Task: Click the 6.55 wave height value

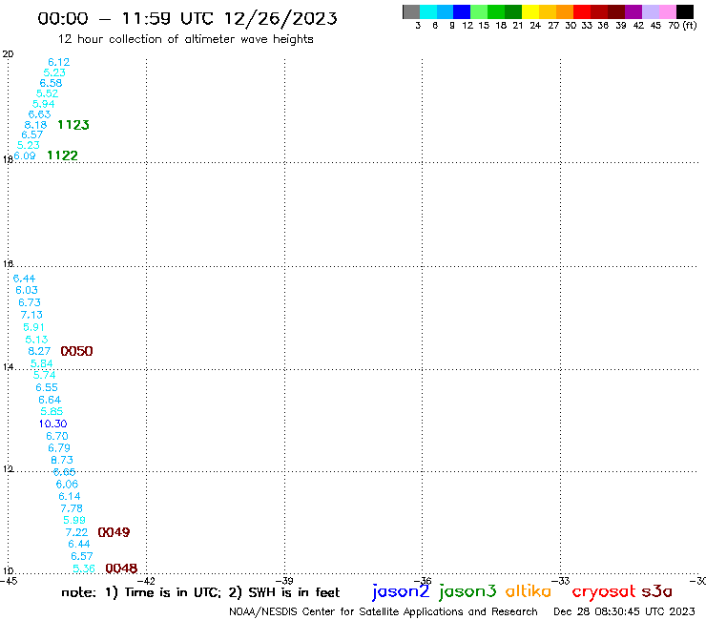Action: (47, 387)
